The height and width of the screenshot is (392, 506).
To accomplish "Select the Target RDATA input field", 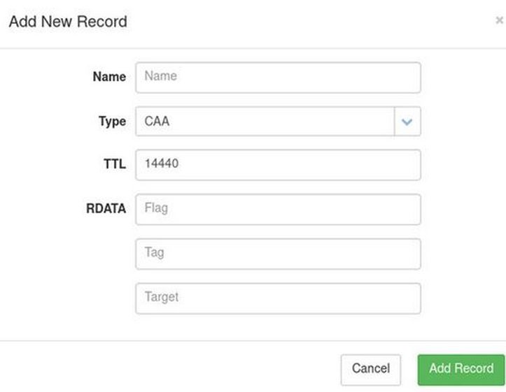I will [x=278, y=298].
